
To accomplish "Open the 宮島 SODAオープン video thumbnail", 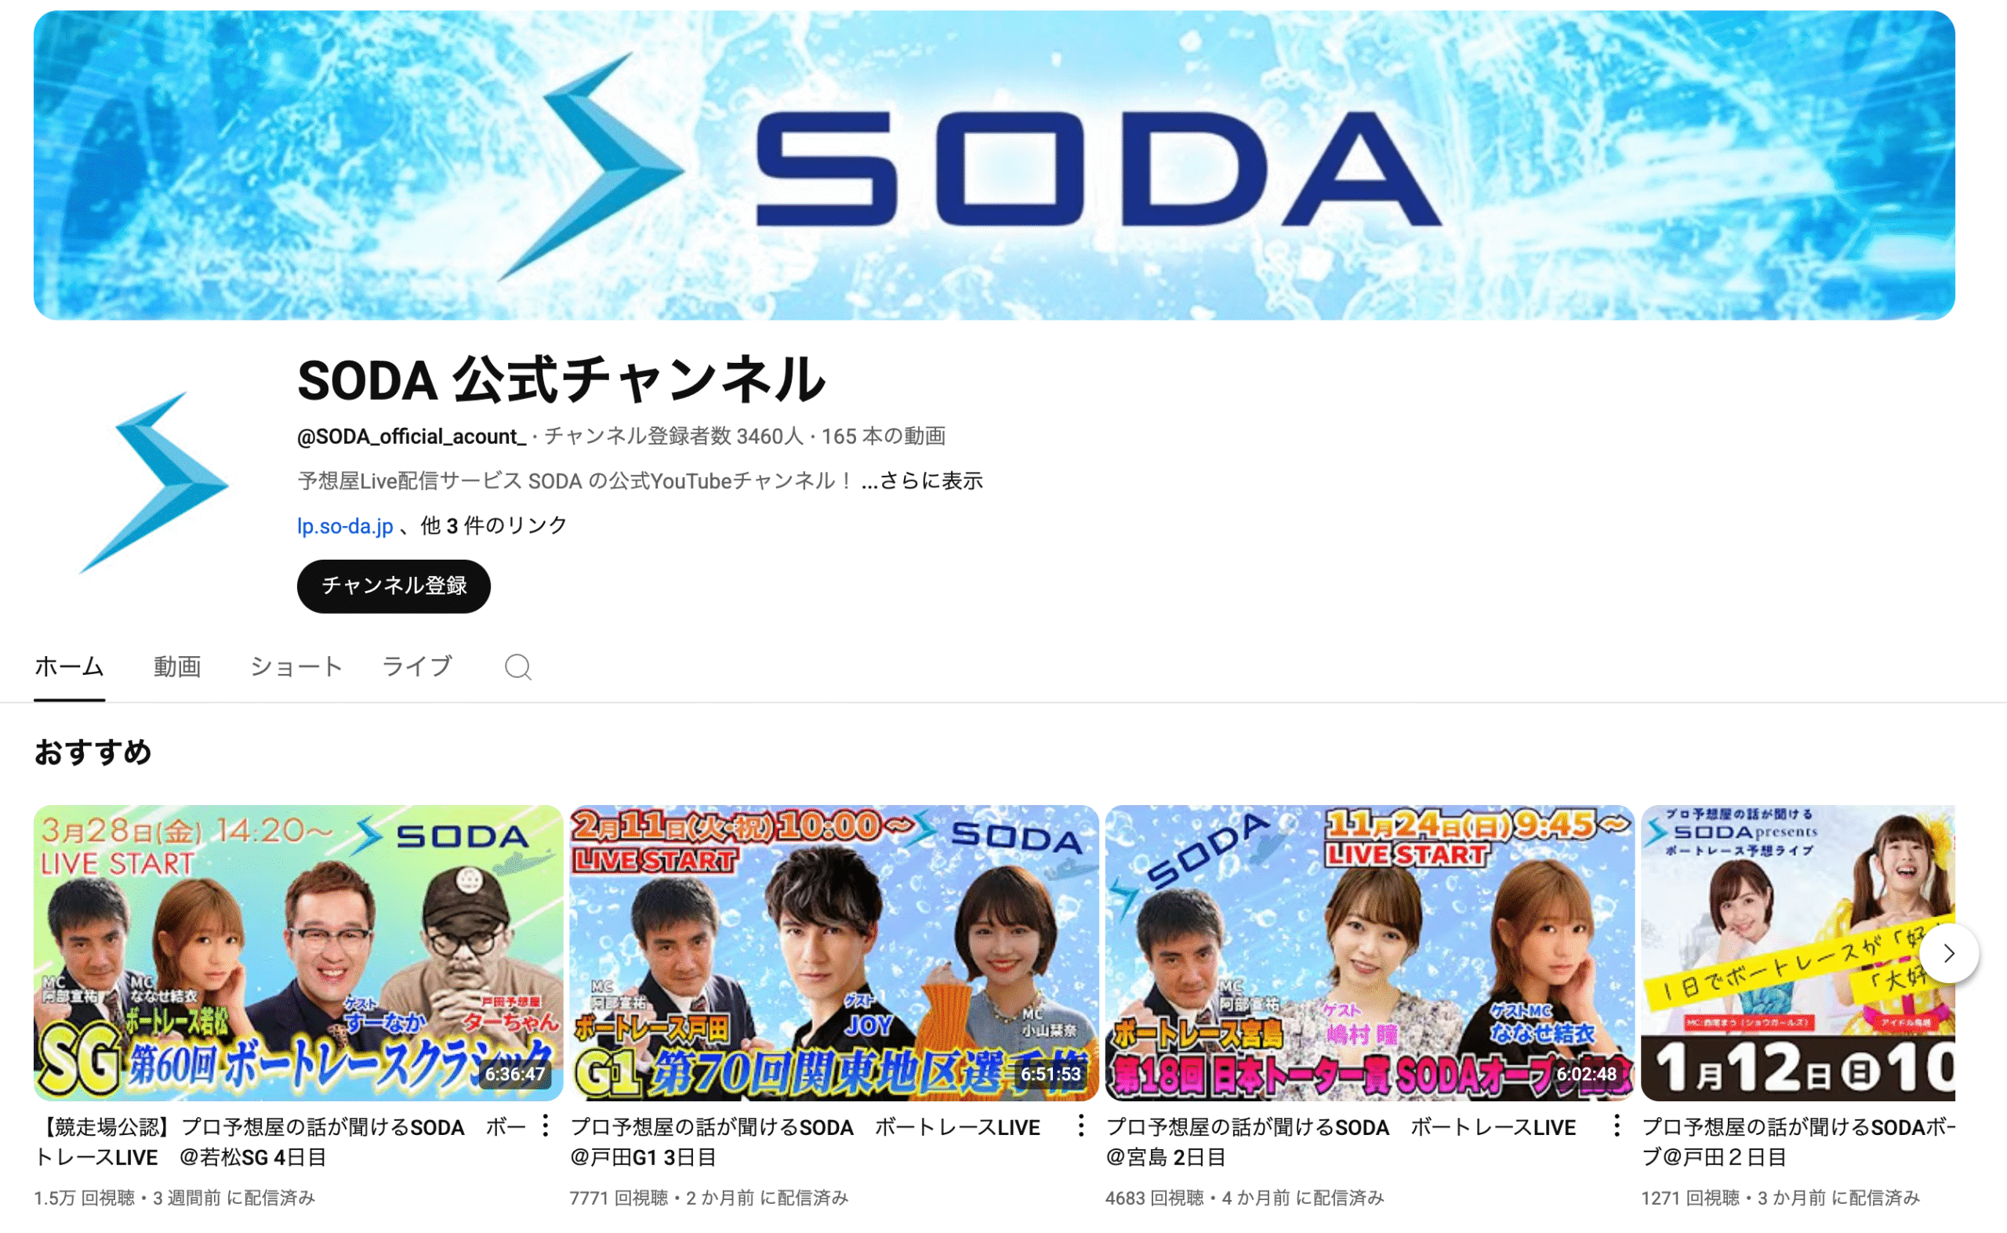I will [1370, 952].
